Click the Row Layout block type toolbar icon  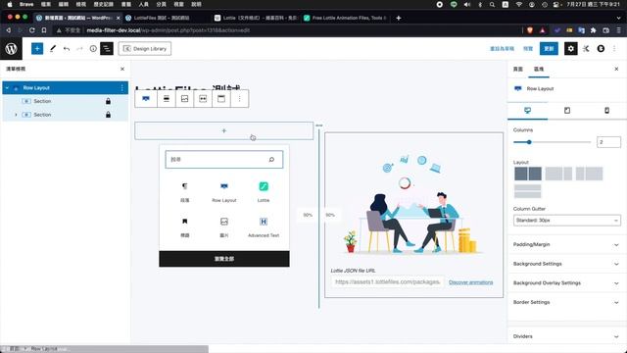tap(146, 99)
